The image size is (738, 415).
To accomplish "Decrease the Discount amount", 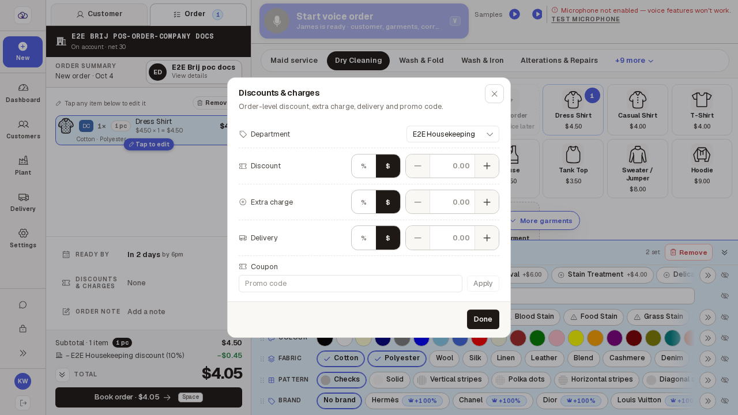I will pyautogui.click(x=417, y=166).
